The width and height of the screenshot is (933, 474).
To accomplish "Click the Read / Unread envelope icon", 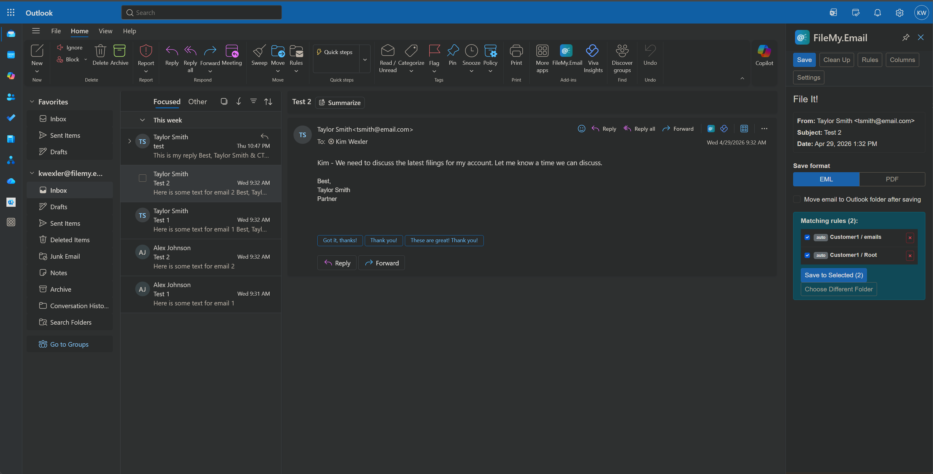I will [x=387, y=51].
